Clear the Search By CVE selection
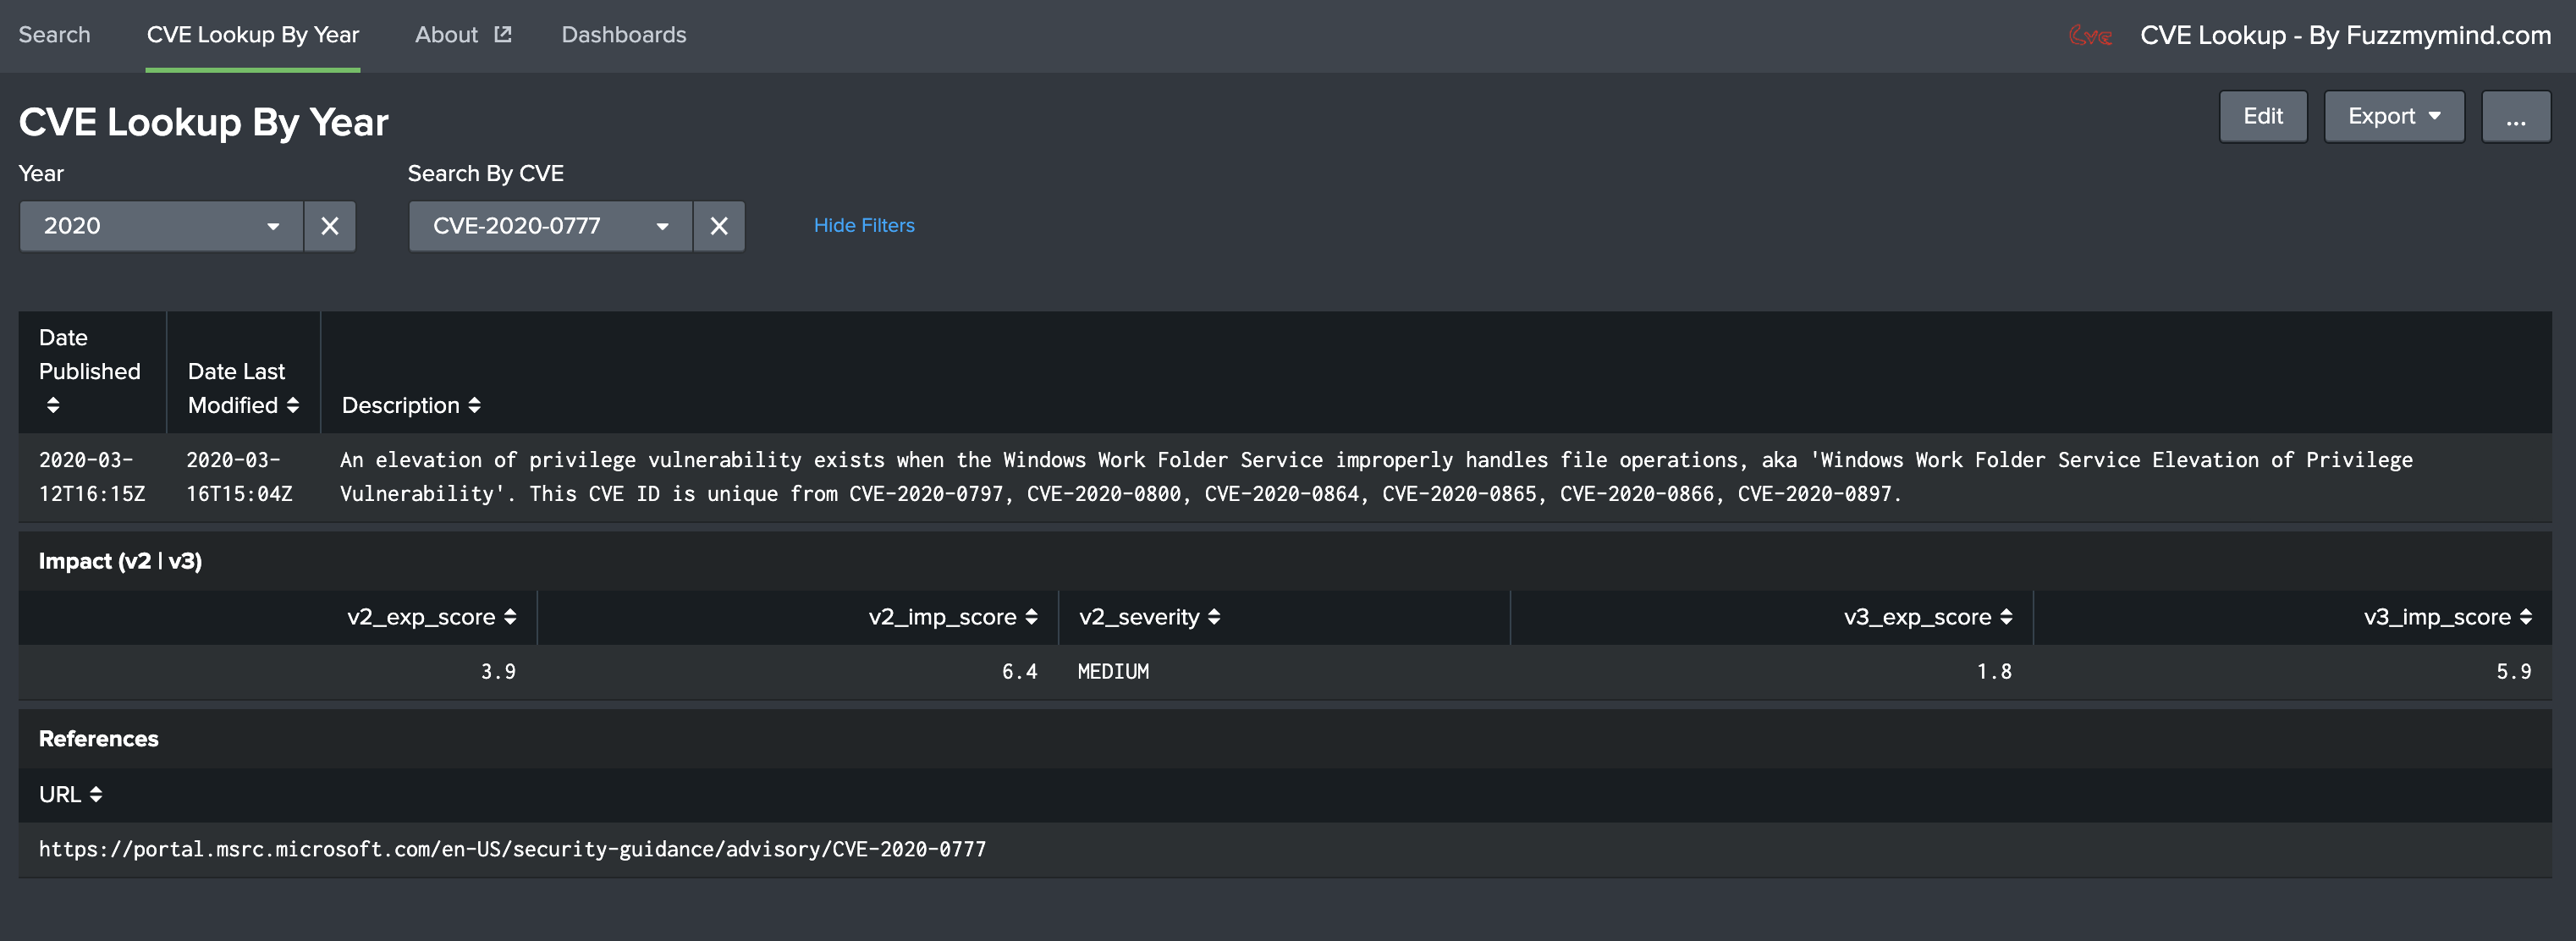This screenshot has height=941, width=2576. (x=718, y=226)
